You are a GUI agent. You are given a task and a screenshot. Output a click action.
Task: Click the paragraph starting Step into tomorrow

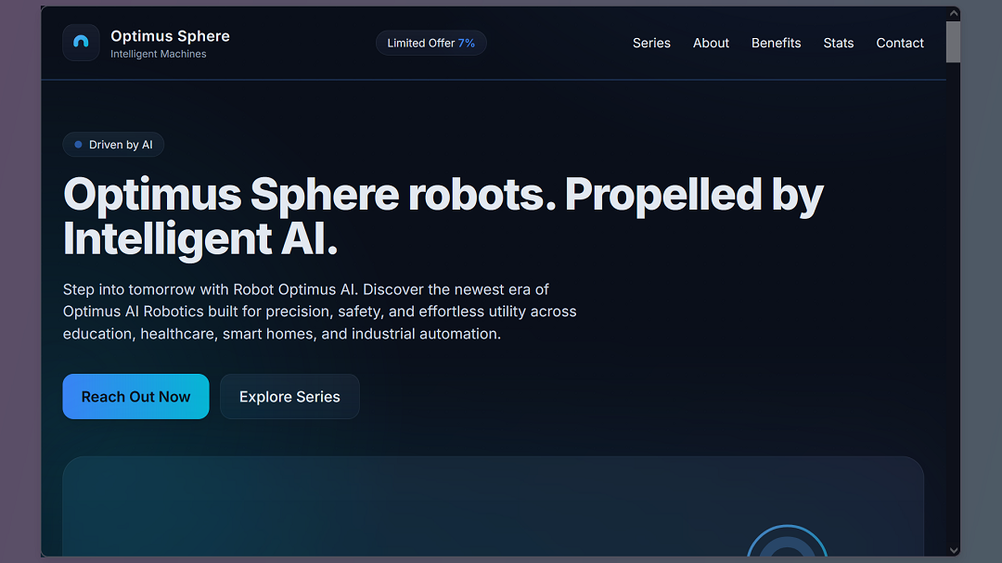pos(319,312)
